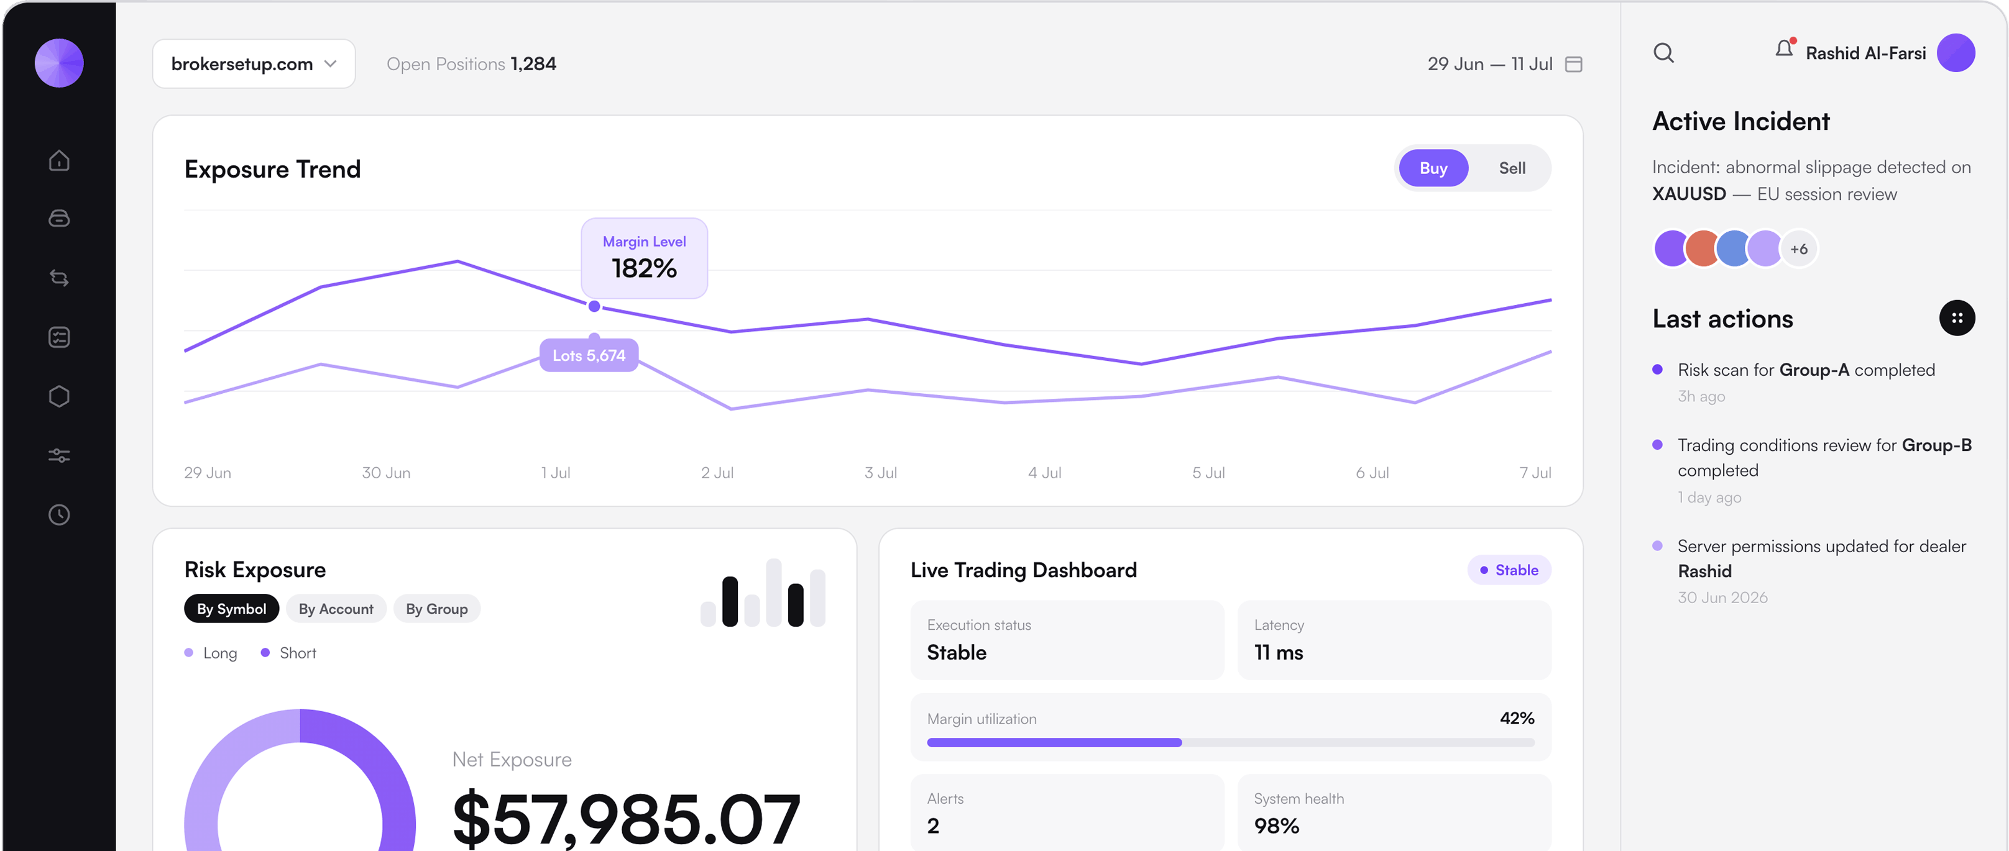Click the Lots 5,674 chart label
The image size is (2009, 851).
(x=589, y=355)
